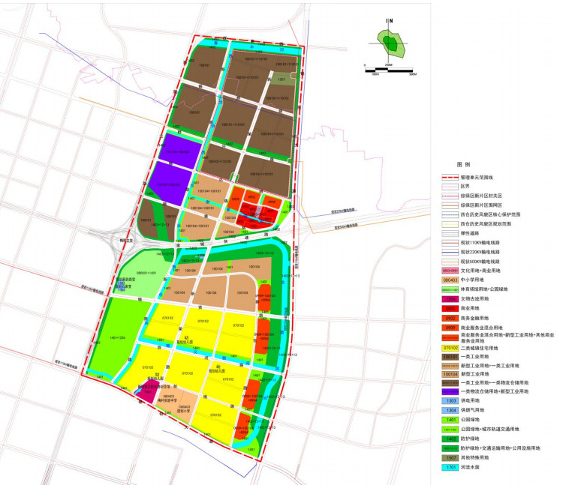Screen dimensions: 563x485
Task: Click the 现状110KV输电线路 red line legend symbol
Action: [x=449, y=242]
